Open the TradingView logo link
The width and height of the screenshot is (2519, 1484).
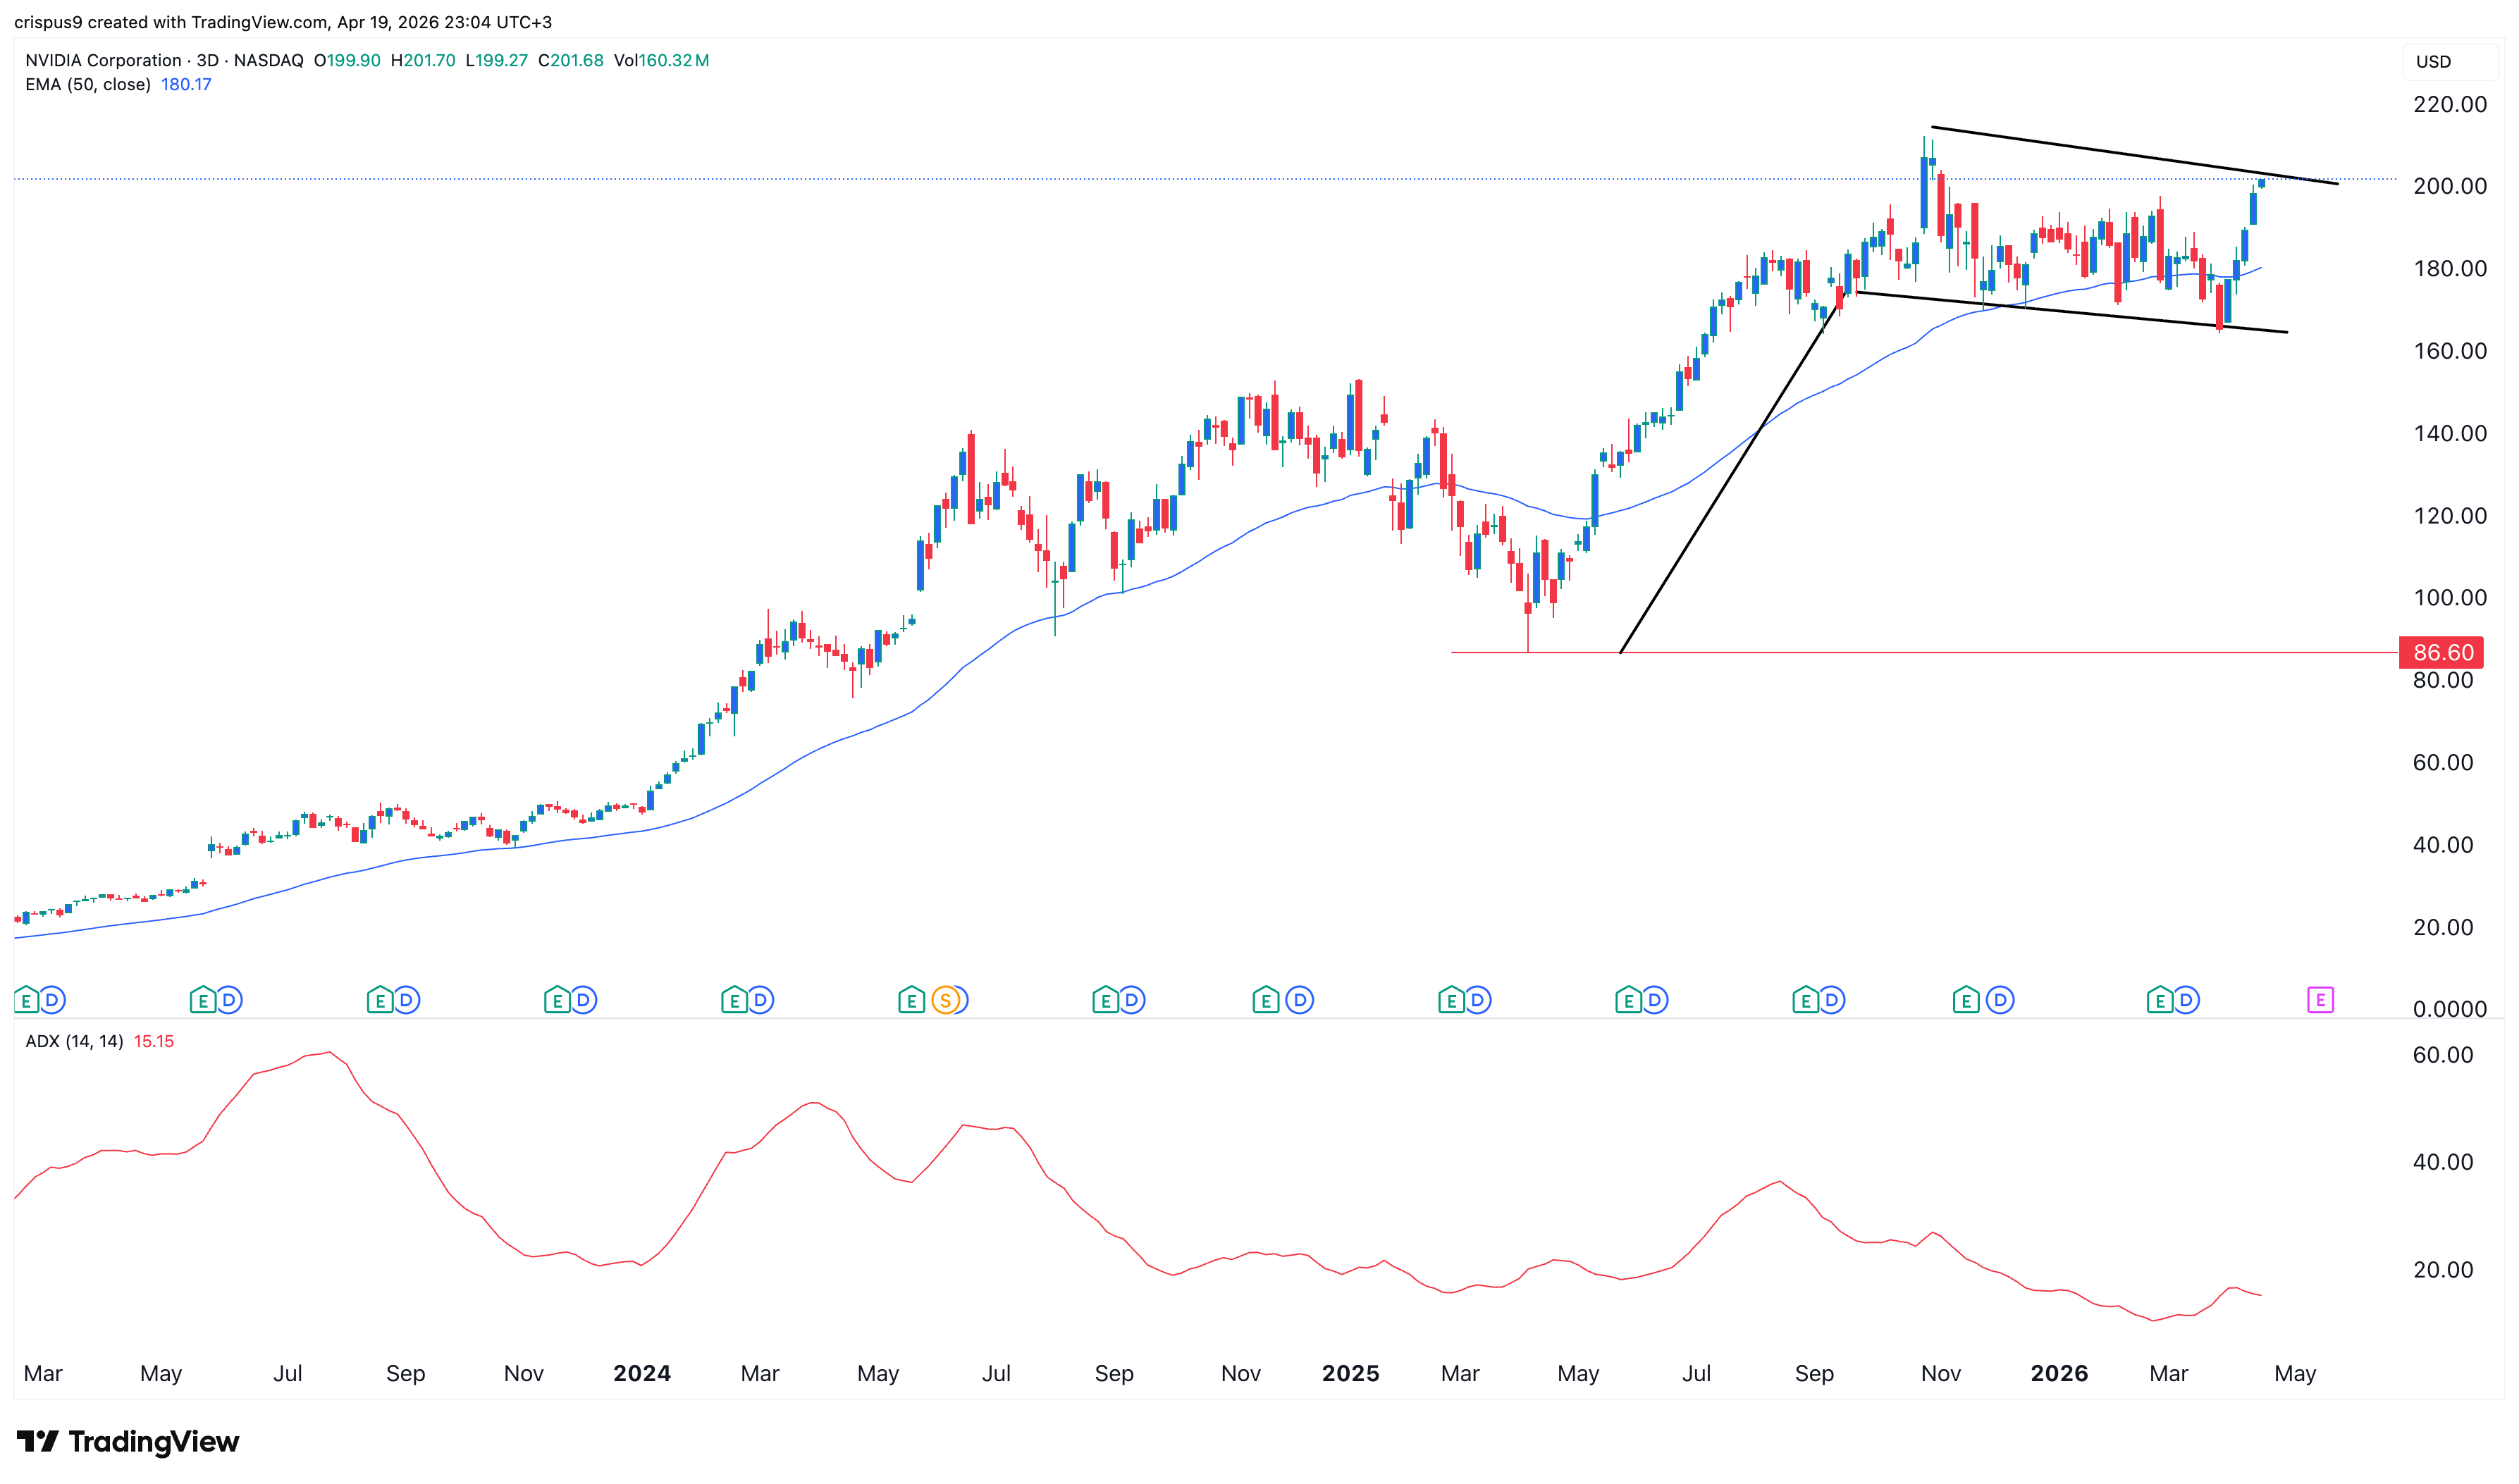pyautogui.click(x=128, y=1441)
